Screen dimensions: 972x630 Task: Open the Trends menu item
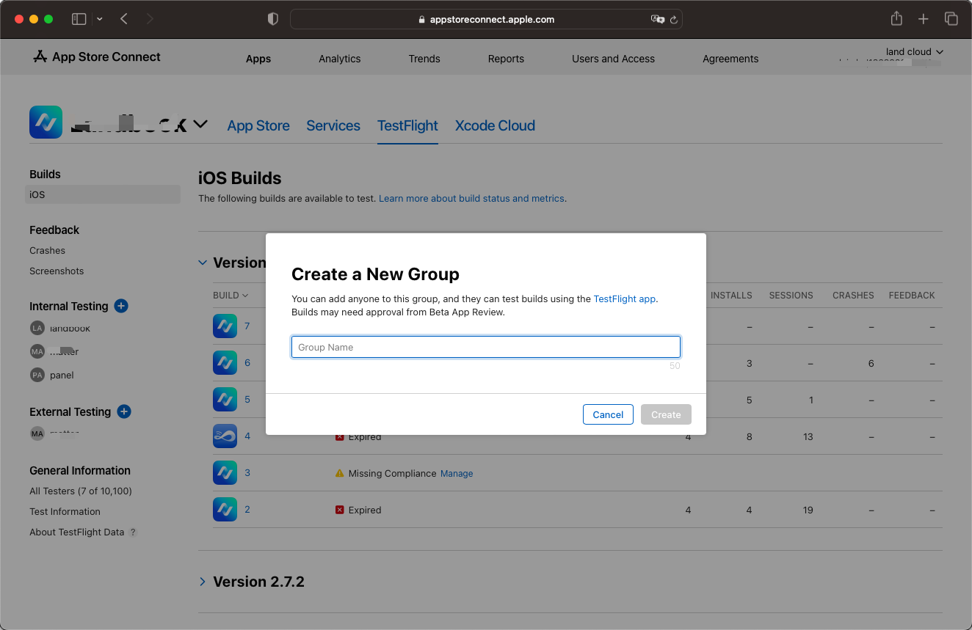424,59
